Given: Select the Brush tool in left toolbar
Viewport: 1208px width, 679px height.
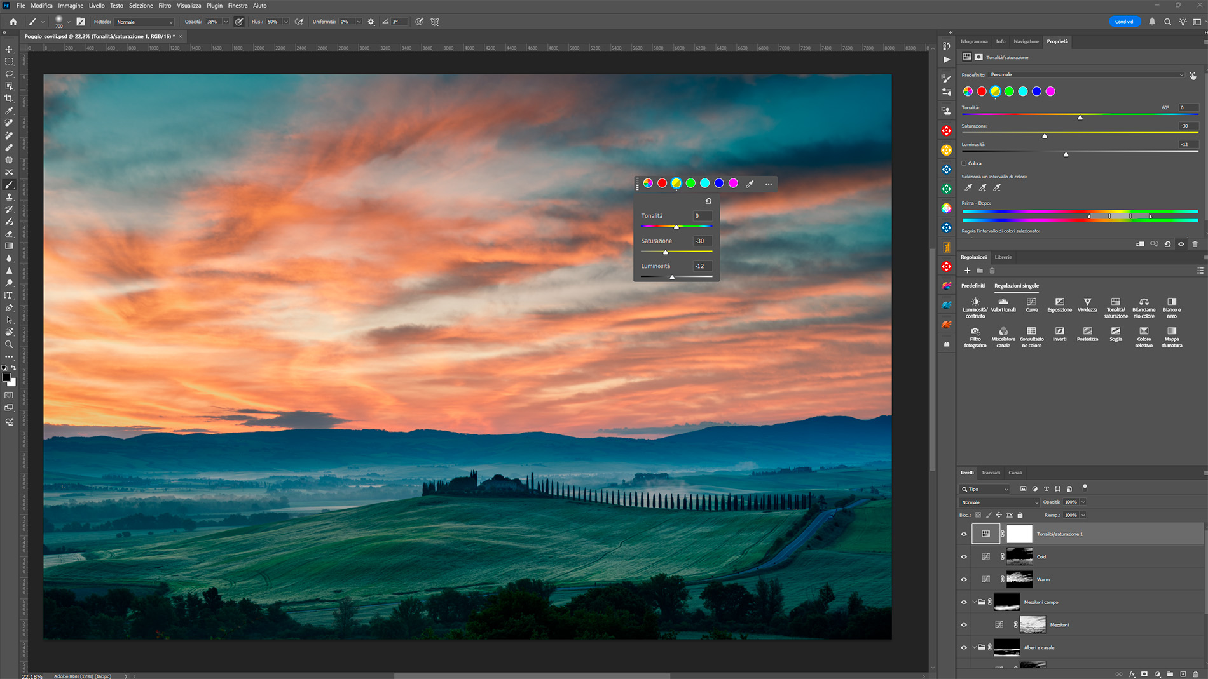Looking at the screenshot, I should (9, 185).
